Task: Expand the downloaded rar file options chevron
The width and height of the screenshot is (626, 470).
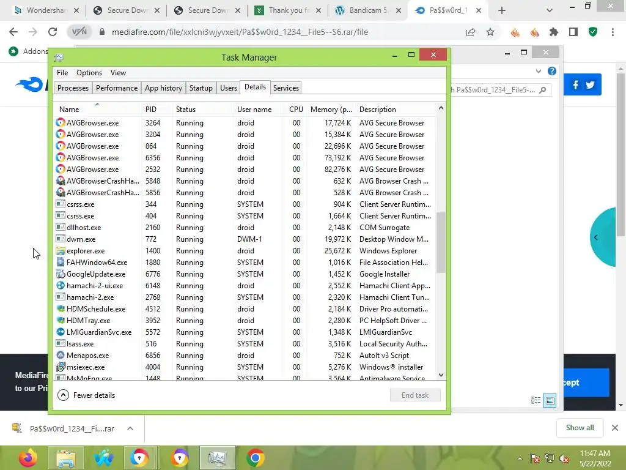Action: point(130,428)
